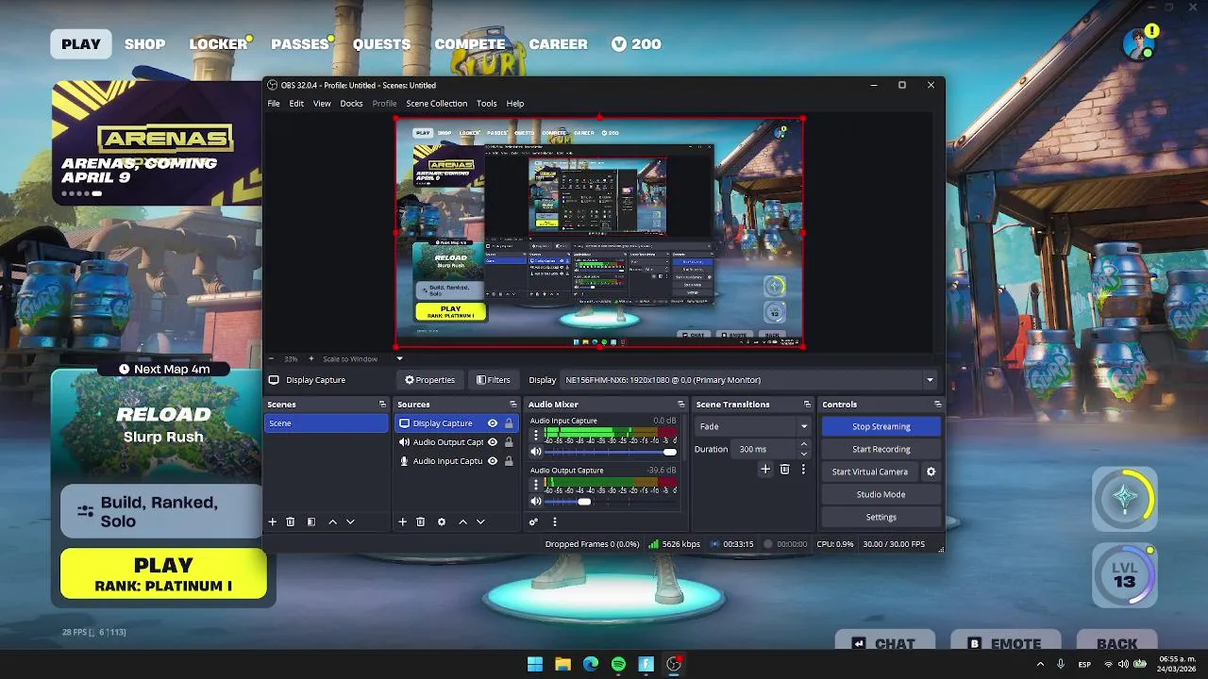Open Scene Collection menu
Screen dimensions: 1208x679
point(436,104)
